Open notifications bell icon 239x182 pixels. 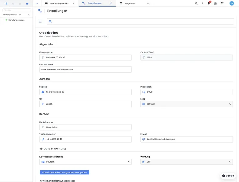(209, 3)
